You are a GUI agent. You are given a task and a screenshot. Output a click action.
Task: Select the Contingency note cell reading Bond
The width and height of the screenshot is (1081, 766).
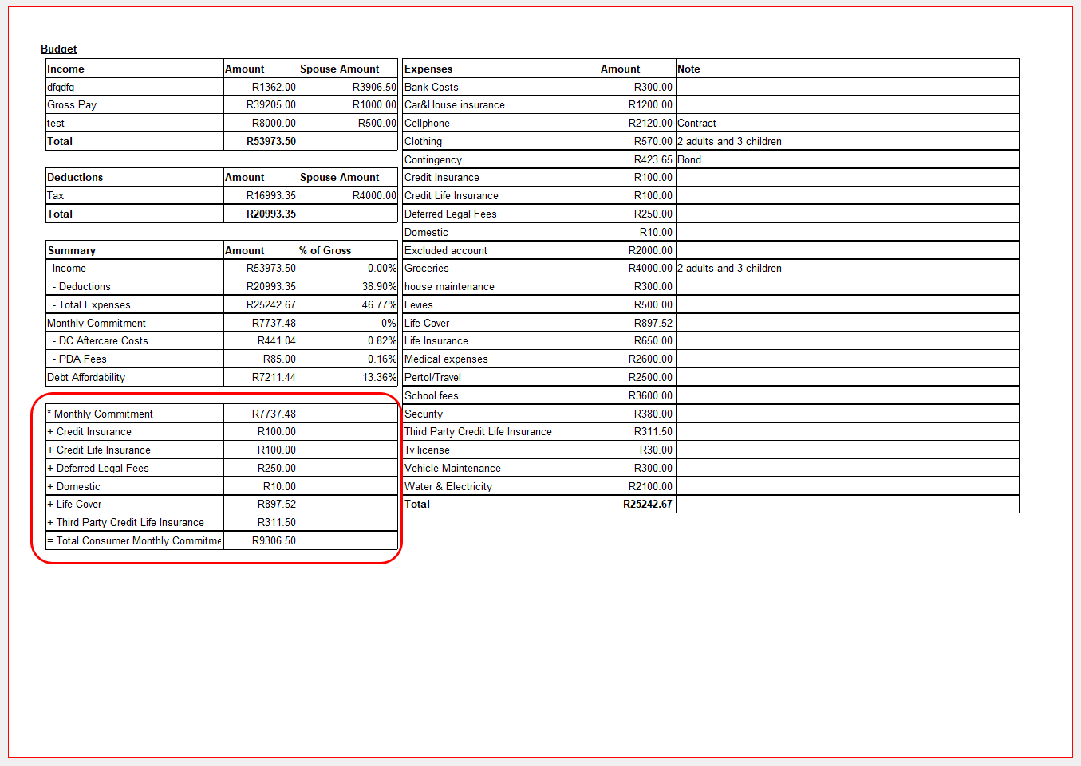click(x=689, y=160)
